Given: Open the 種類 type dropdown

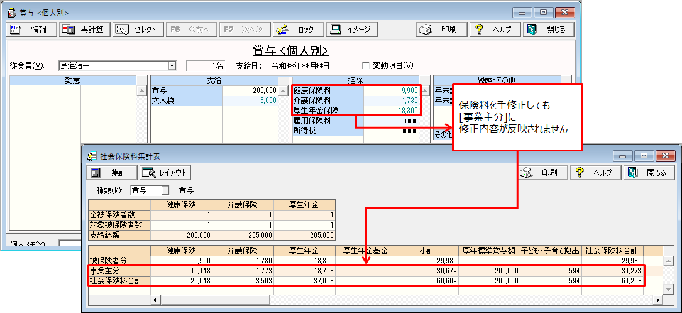Looking at the screenshot, I should click(165, 190).
